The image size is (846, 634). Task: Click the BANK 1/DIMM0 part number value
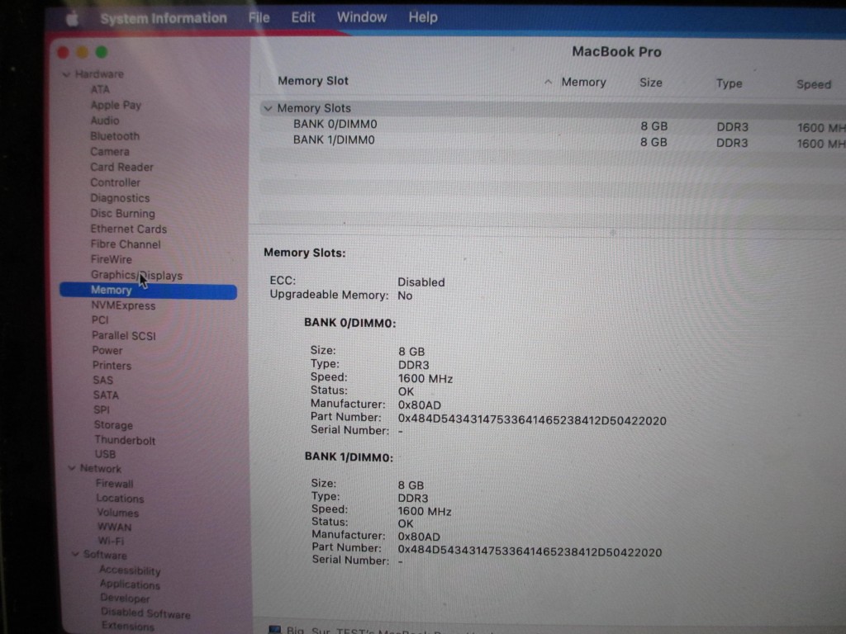point(530,552)
